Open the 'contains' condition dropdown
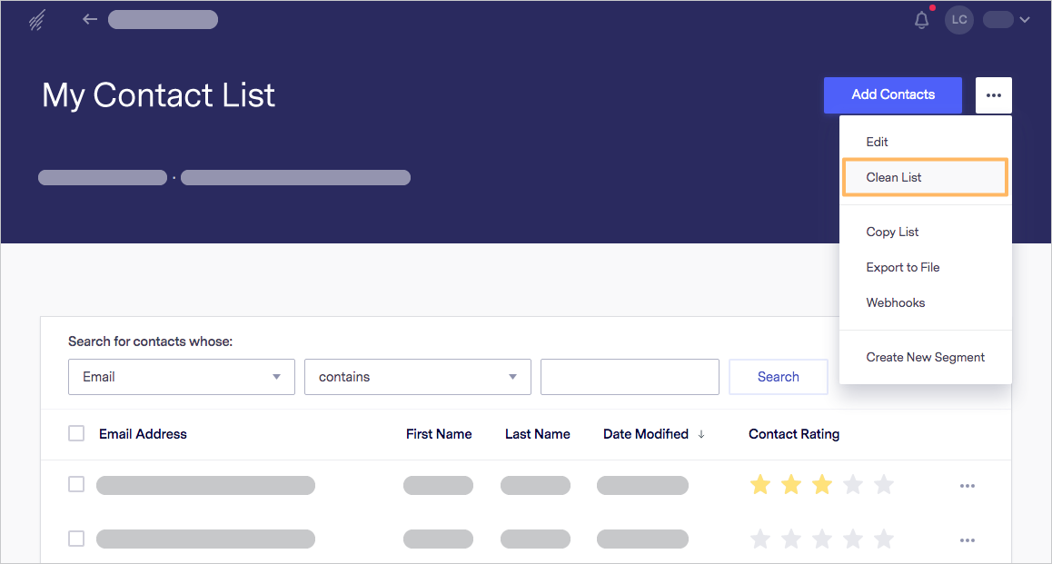1052x564 pixels. coord(417,377)
